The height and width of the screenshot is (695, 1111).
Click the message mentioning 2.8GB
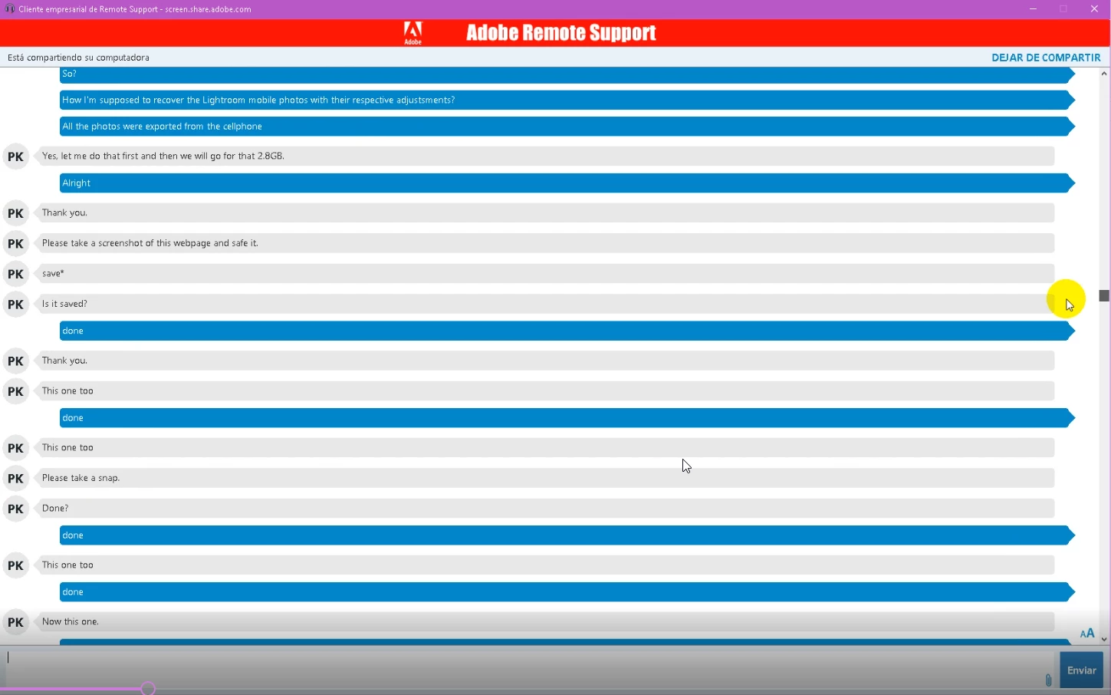tap(546, 156)
